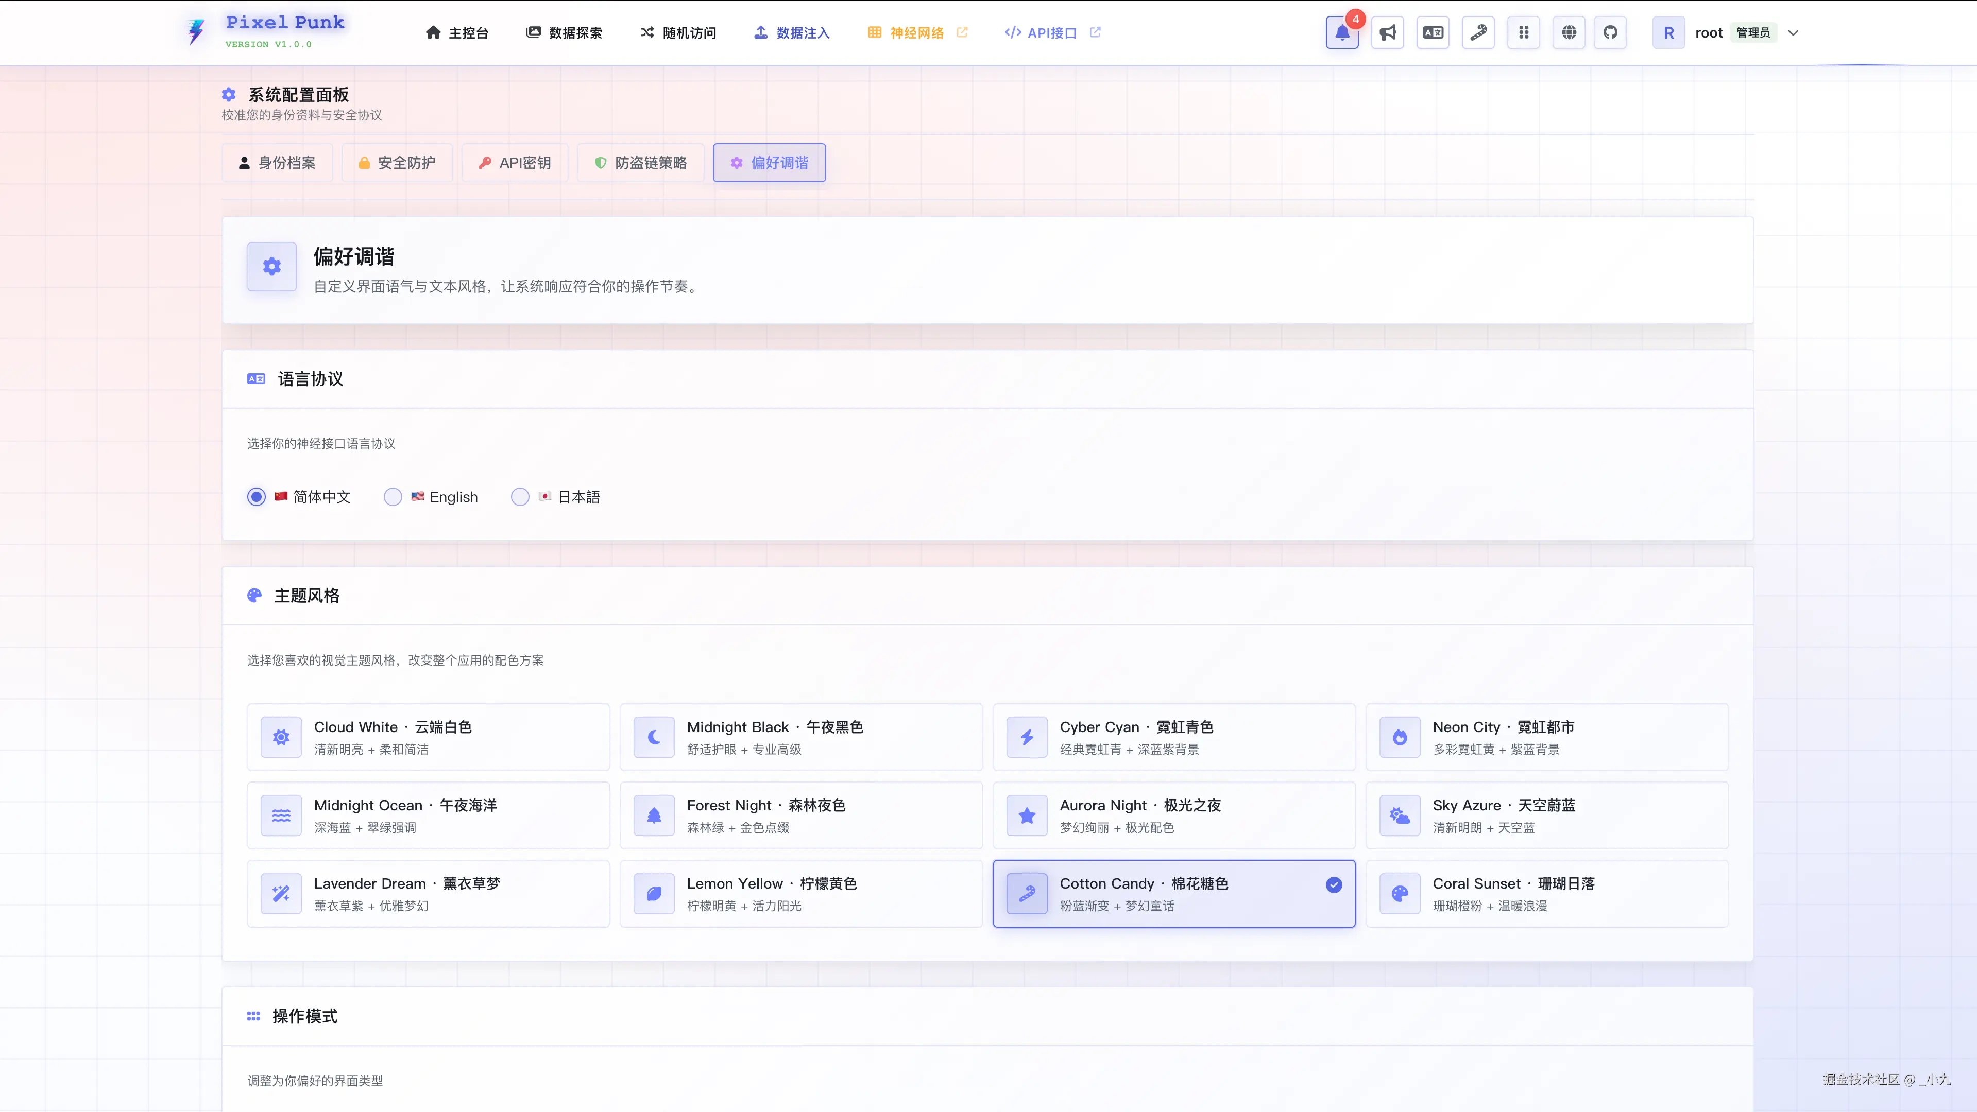This screenshot has width=1977, height=1112.
Task: Choose the Coral Sunset theme card
Action: point(1546,893)
